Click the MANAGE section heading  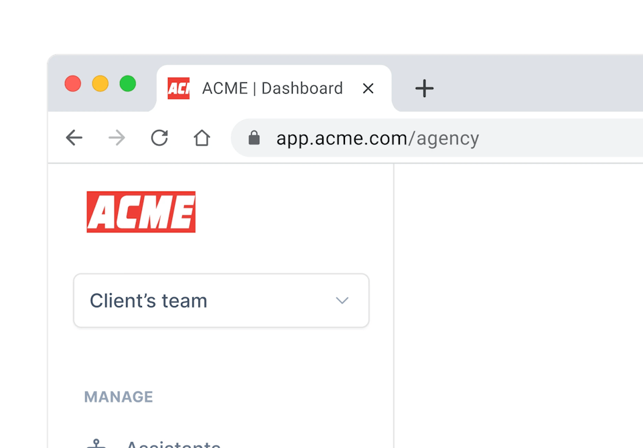click(x=119, y=396)
